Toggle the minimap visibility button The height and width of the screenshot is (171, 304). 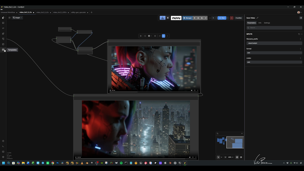tap(237, 157)
